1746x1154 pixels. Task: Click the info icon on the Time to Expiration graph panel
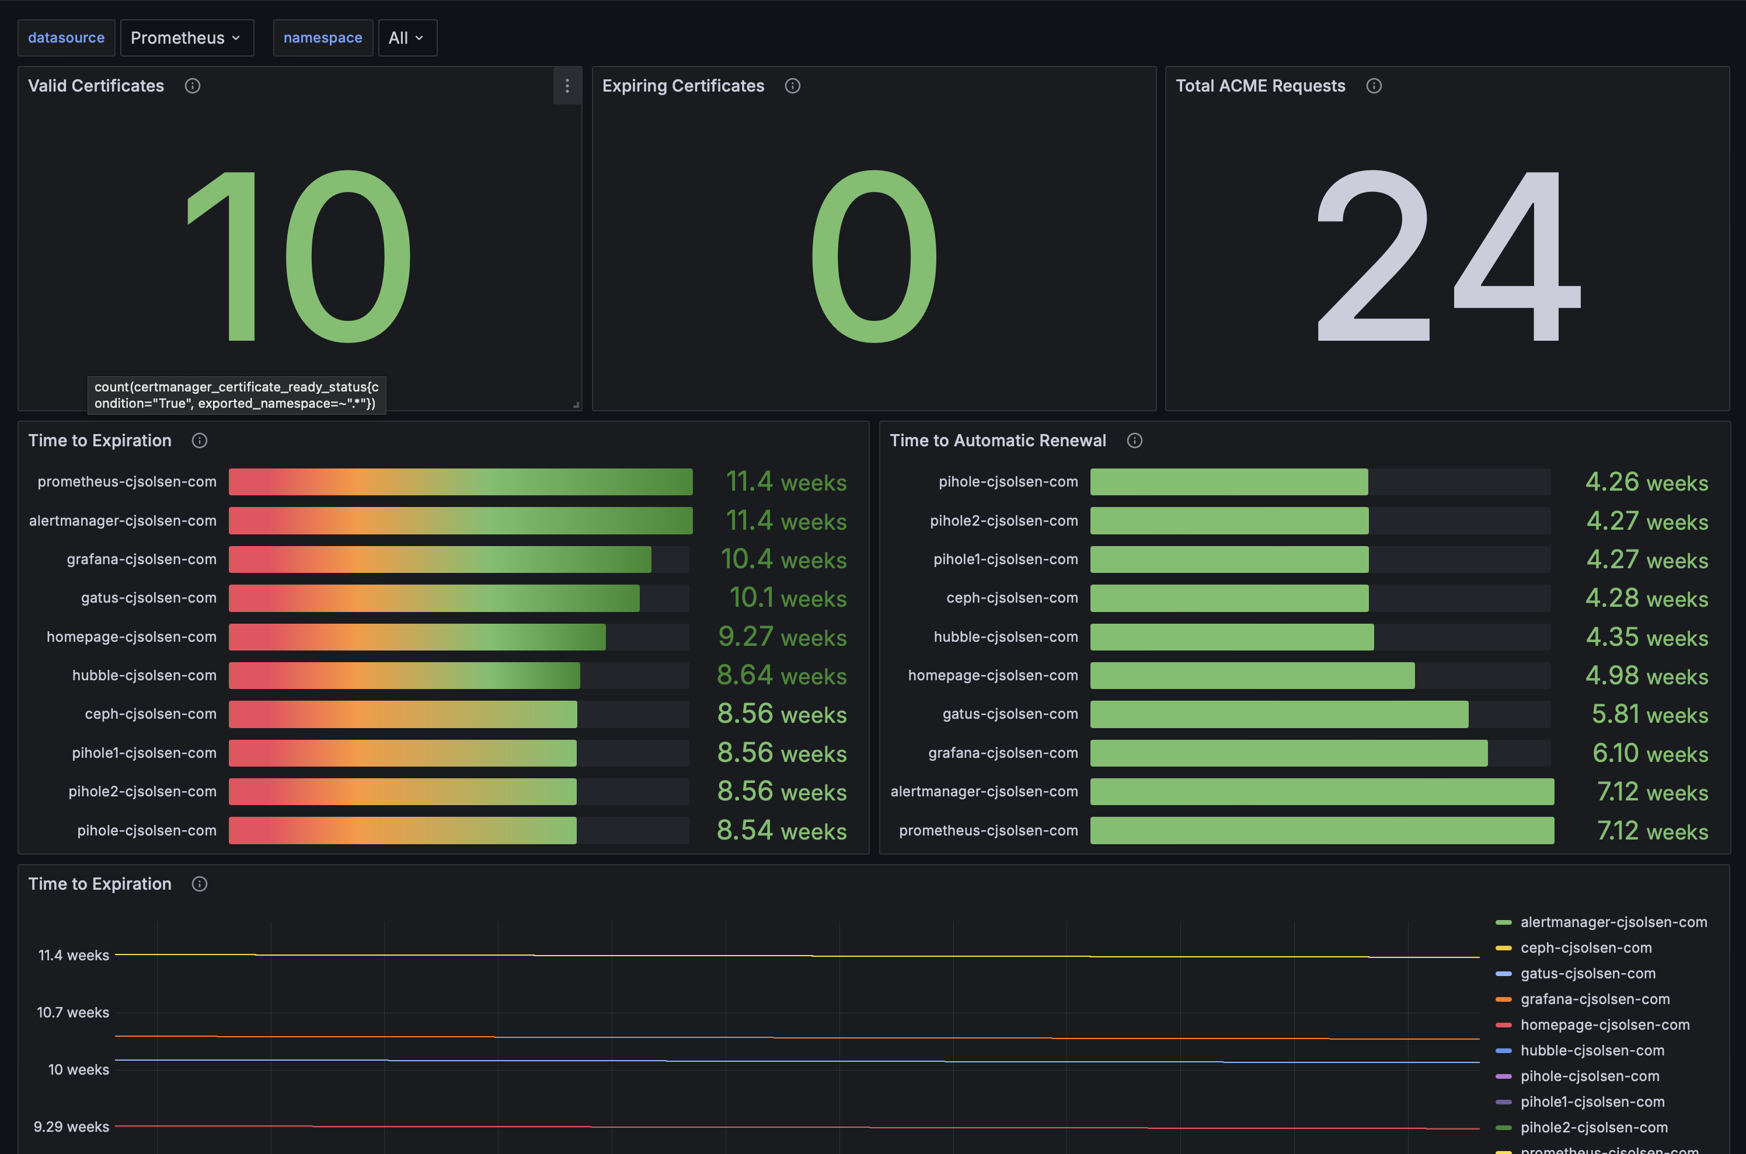pyautogui.click(x=200, y=884)
